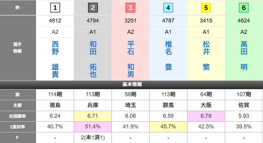Click the 基本情報 section header bar
The width and height of the screenshot is (263, 143).
pyautogui.click(x=131, y=85)
